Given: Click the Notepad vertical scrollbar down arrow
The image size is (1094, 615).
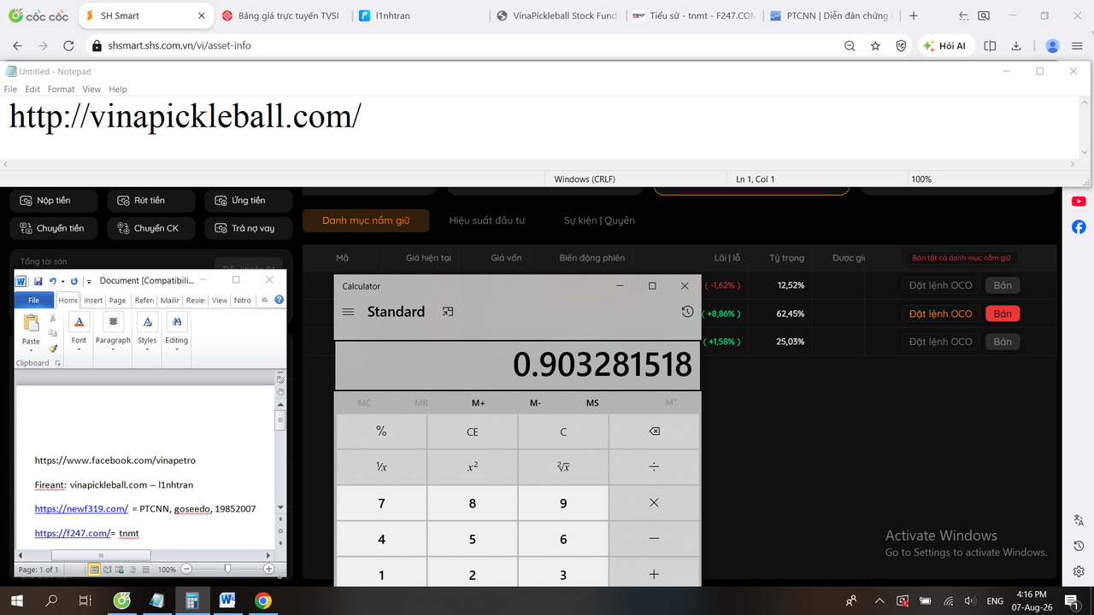Looking at the screenshot, I should coord(1085,152).
